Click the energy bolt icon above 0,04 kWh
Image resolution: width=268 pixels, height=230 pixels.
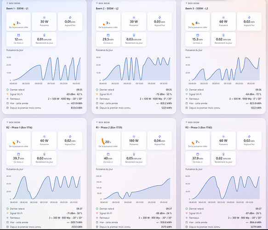[x=160, y=137]
